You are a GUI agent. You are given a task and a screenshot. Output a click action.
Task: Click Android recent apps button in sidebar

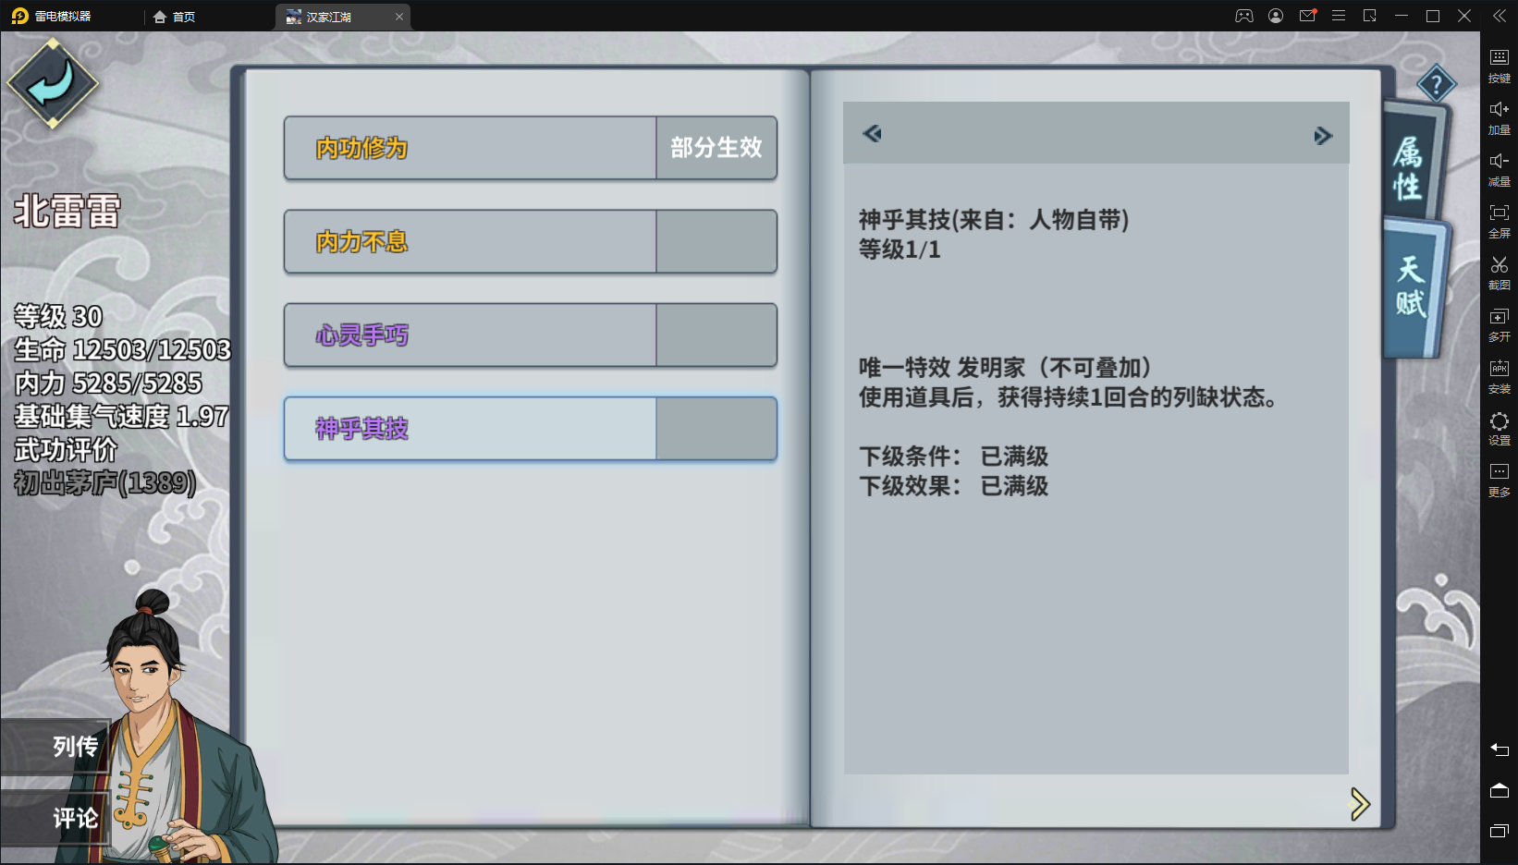1500,831
